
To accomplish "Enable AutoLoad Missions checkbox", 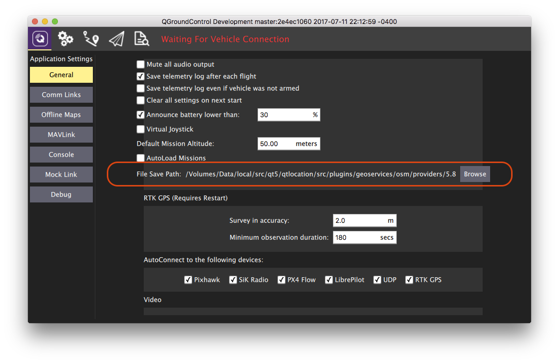I will [x=140, y=158].
